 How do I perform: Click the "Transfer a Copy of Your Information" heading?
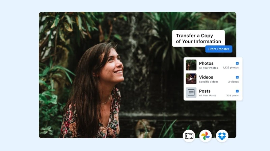[x=198, y=39]
